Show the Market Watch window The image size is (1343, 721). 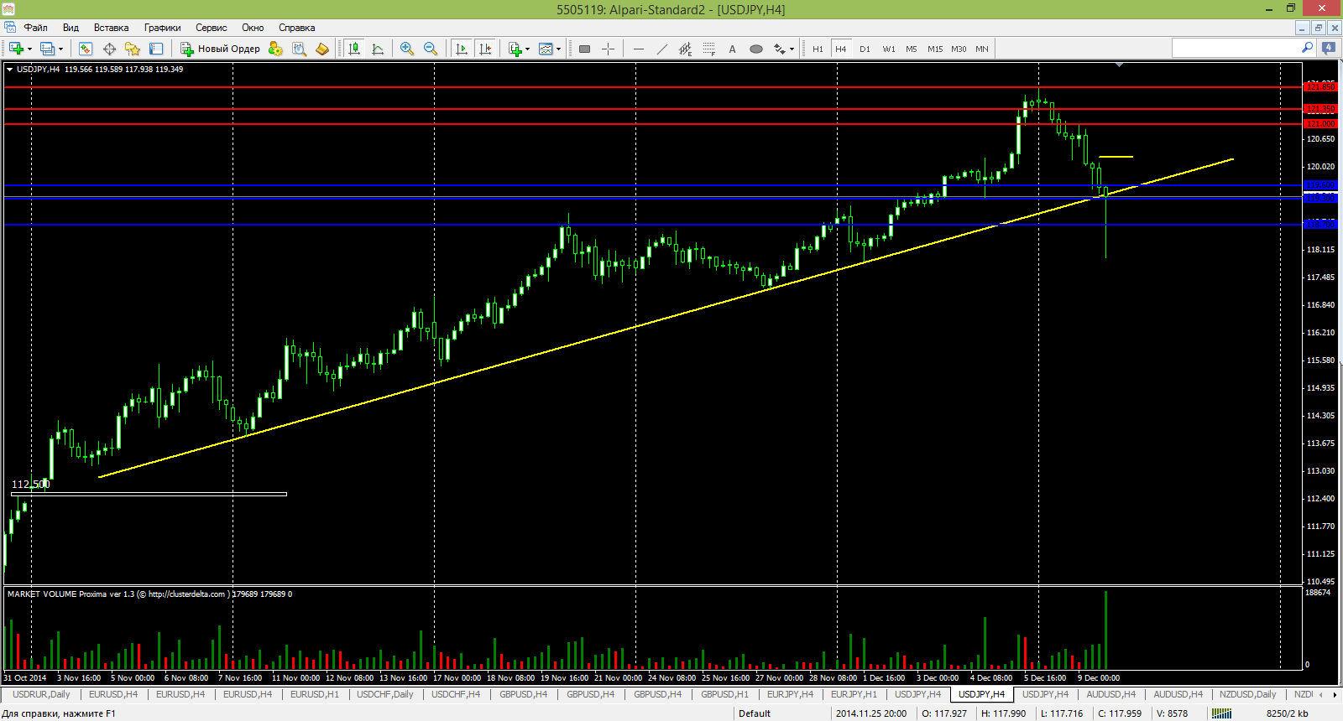[x=85, y=49]
